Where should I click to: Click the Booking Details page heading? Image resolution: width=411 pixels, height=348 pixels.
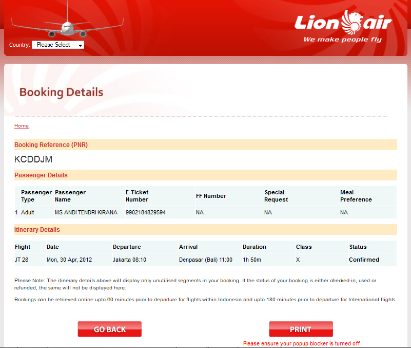click(61, 93)
